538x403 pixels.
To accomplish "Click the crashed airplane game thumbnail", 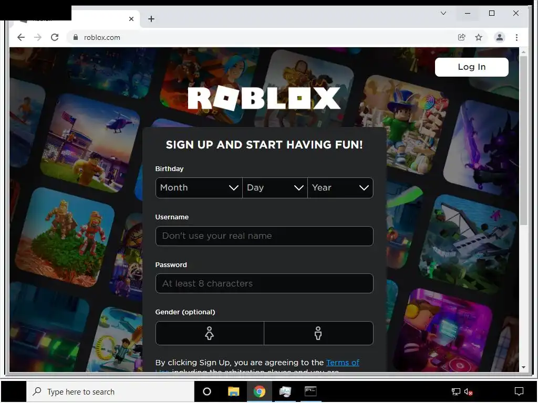I will 468,245.
